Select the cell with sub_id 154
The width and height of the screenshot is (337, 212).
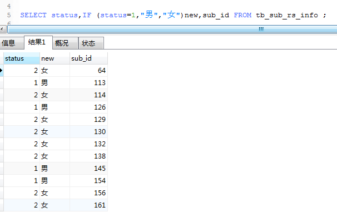coord(88,181)
